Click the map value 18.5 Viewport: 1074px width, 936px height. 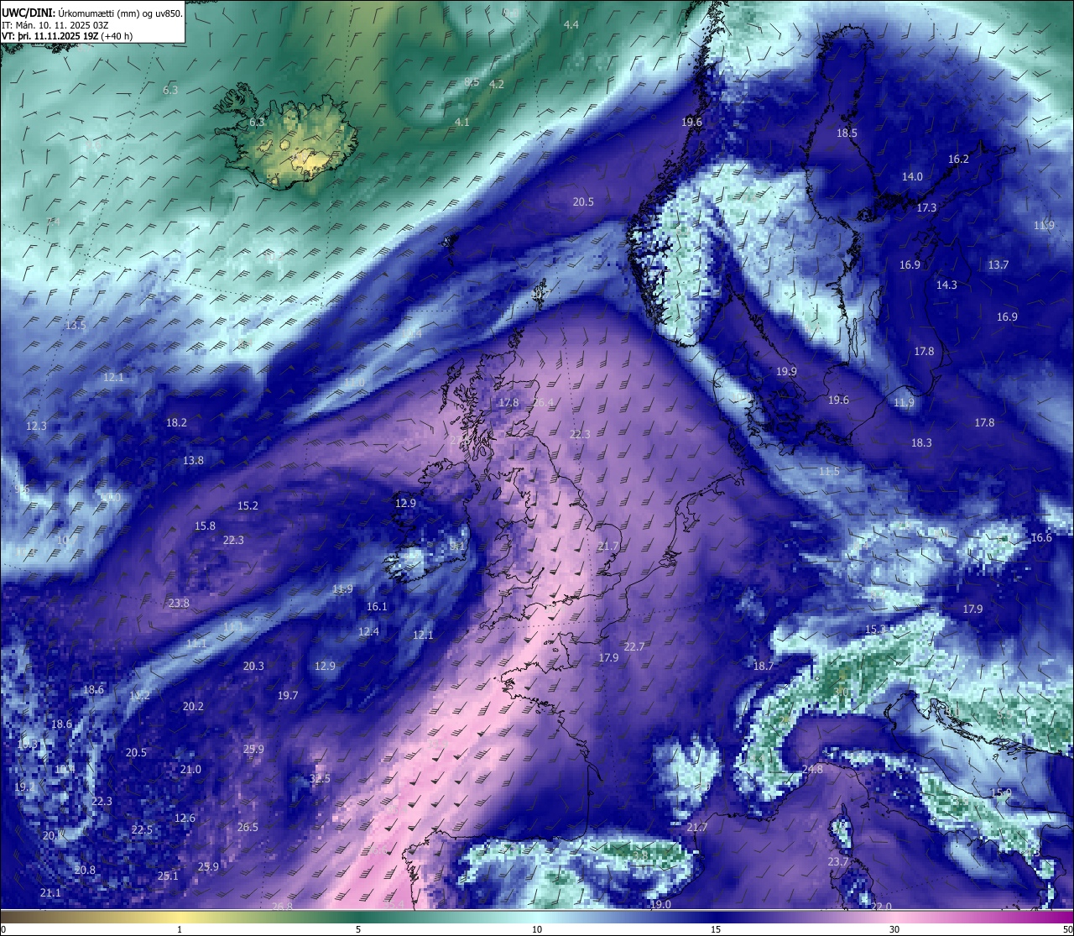coord(847,133)
